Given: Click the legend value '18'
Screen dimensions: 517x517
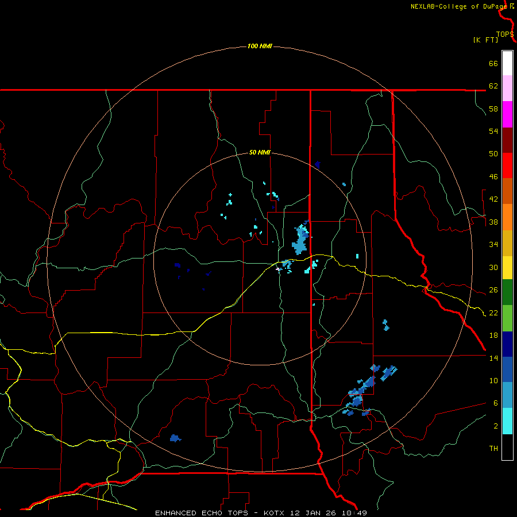Looking at the screenshot, I should [x=493, y=335].
